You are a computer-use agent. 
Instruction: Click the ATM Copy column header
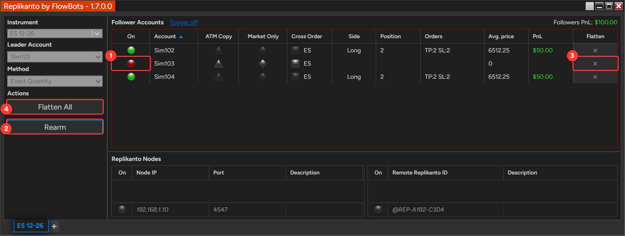[219, 36]
